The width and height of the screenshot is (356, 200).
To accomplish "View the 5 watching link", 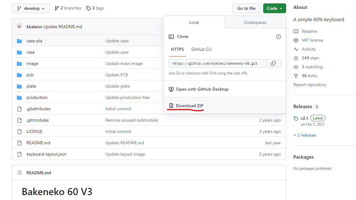I will tap(312, 67).
